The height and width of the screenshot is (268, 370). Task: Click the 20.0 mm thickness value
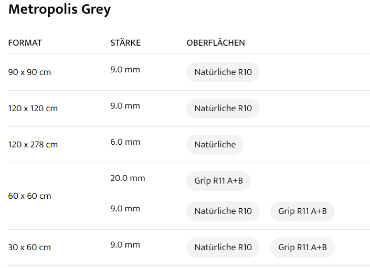[128, 178]
